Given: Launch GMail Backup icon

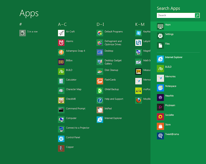Looking at the screenshot, I should [x=100, y=91].
